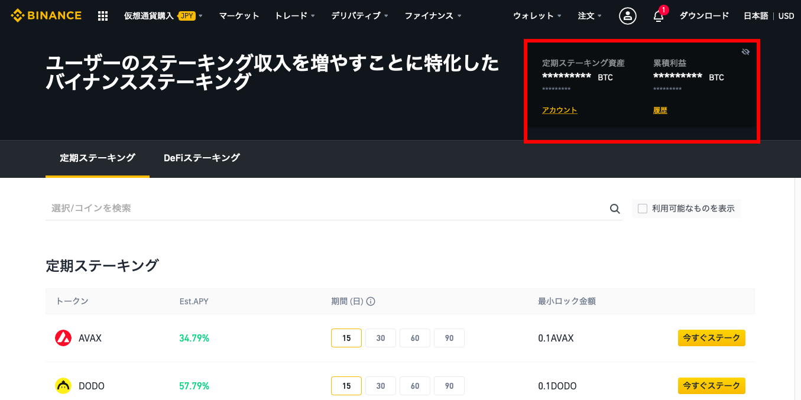Screen dimensions: 801x400
Task: Open the ダウンロード menu item
Action: (704, 16)
